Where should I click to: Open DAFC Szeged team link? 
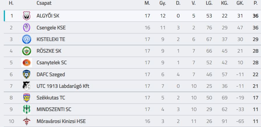pyautogui.click(x=51, y=74)
